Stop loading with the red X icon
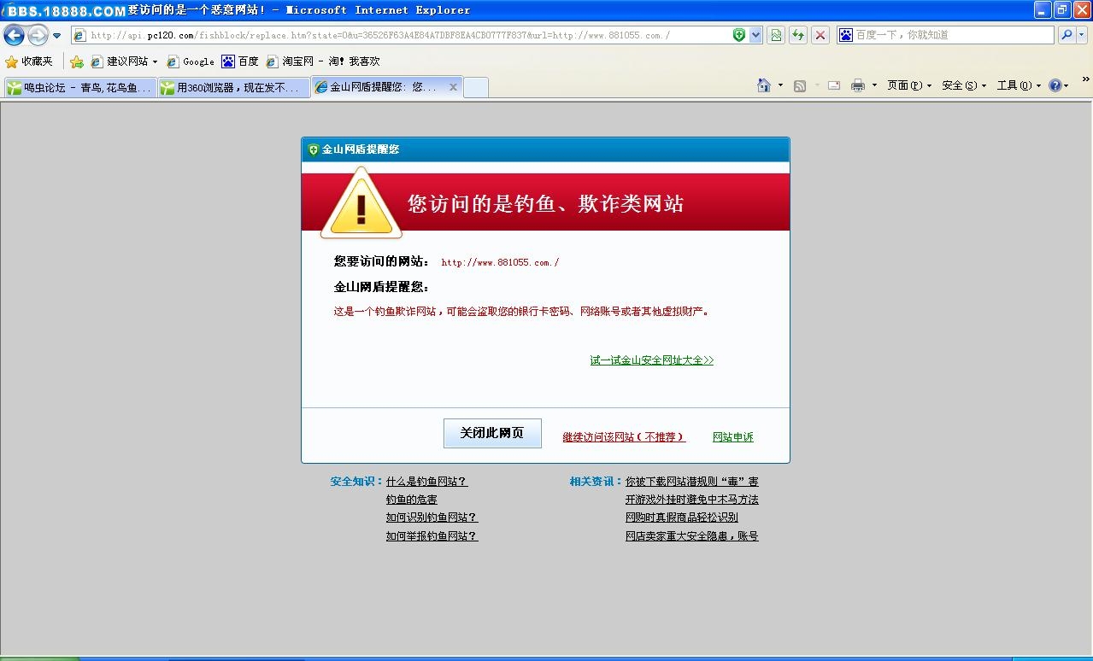Viewport: 1093px width, 661px height. coord(820,35)
